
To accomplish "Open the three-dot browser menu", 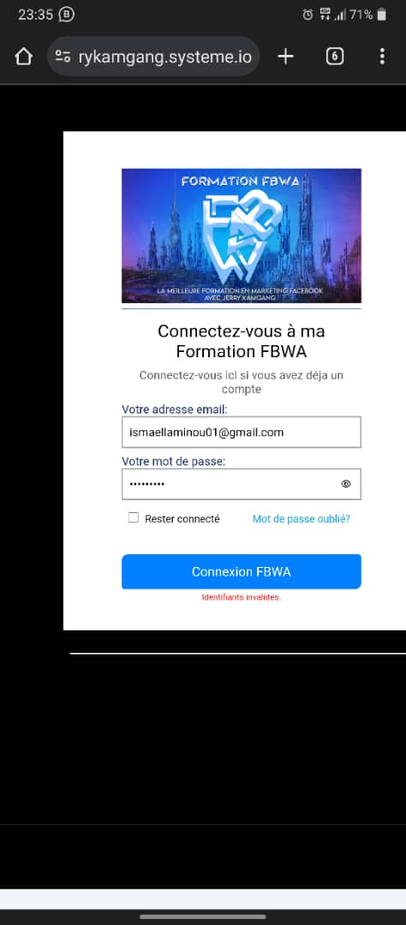I will 382,57.
